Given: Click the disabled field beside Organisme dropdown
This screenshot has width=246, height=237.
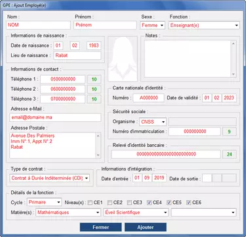Looking at the screenshot, I should click(202, 122).
